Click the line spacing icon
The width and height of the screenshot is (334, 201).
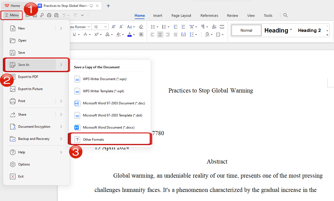coord(191,34)
